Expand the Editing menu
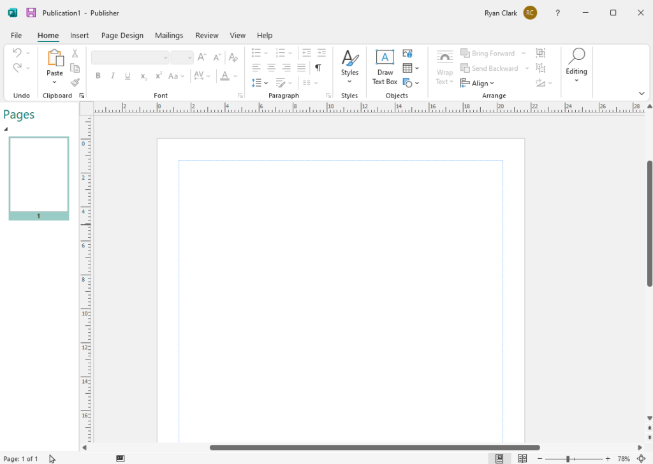The height and width of the screenshot is (464, 653). point(576,66)
